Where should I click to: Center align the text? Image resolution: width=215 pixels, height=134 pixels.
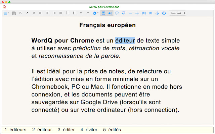point(47,13)
